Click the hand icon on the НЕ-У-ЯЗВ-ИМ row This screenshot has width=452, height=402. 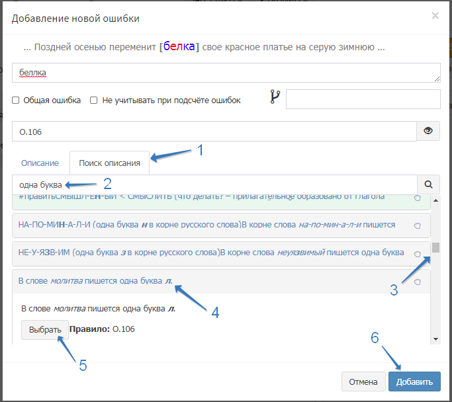pyautogui.click(x=417, y=254)
